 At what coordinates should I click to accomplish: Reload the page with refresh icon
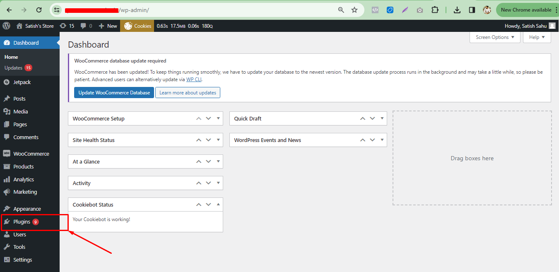tap(39, 10)
